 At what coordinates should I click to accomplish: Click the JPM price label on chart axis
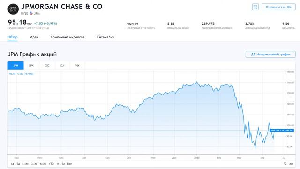pyautogui.click(x=282, y=131)
